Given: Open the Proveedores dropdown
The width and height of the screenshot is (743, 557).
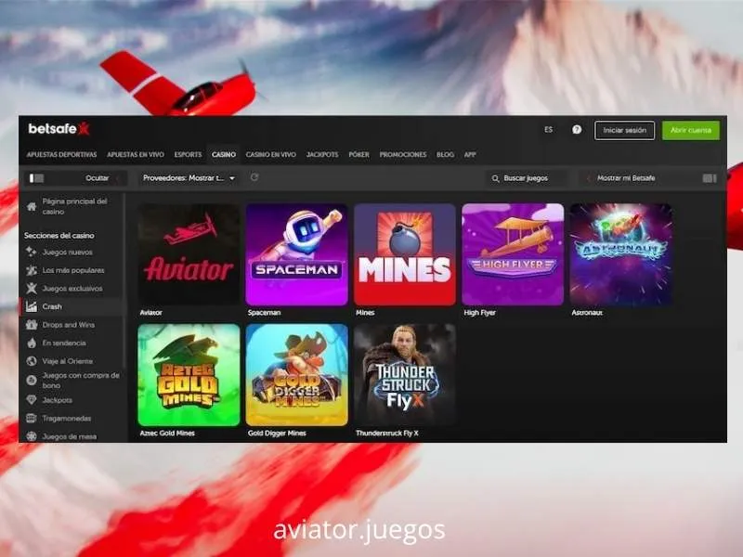Looking at the screenshot, I should pos(189,178).
